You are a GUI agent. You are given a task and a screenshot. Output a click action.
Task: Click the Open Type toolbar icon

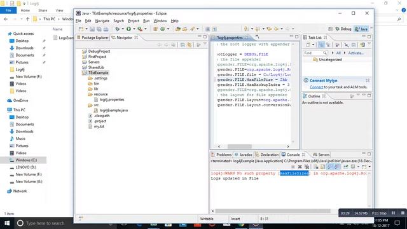coord(178,29)
